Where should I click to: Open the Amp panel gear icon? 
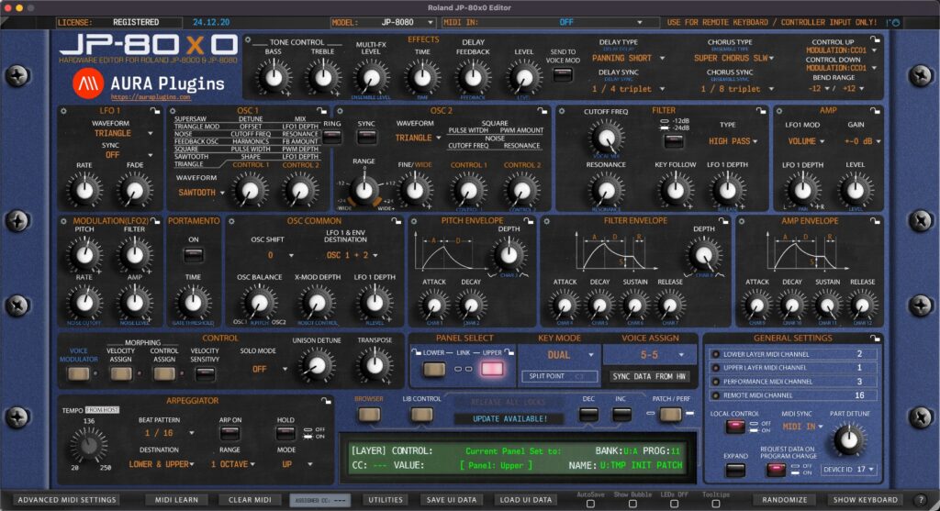(x=778, y=111)
